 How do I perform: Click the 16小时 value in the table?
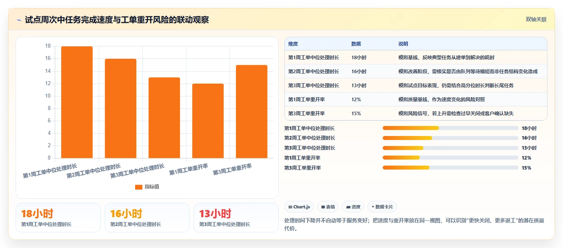click(x=359, y=72)
